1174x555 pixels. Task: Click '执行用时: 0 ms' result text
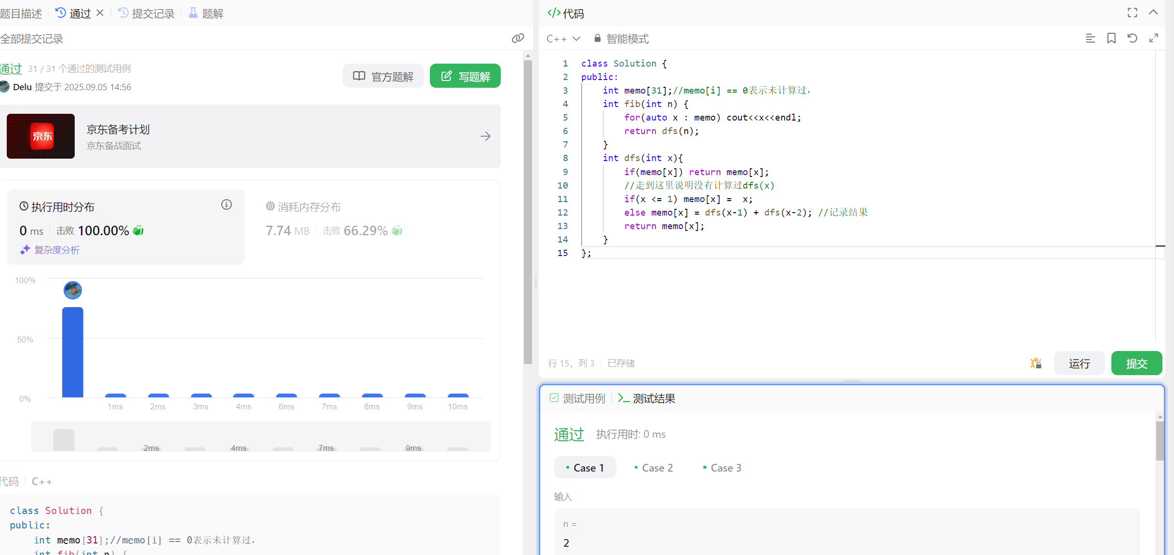click(x=631, y=434)
